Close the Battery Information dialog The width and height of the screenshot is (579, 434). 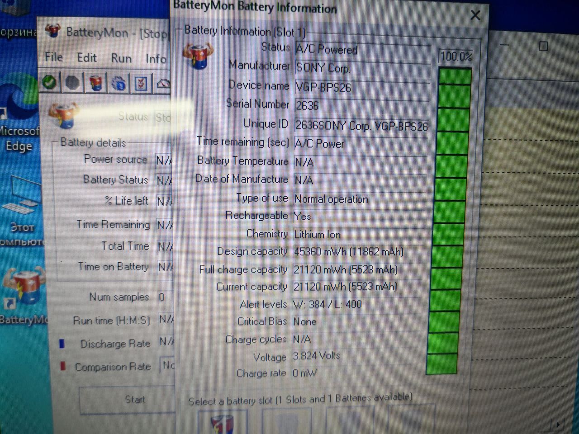point(475,15)
